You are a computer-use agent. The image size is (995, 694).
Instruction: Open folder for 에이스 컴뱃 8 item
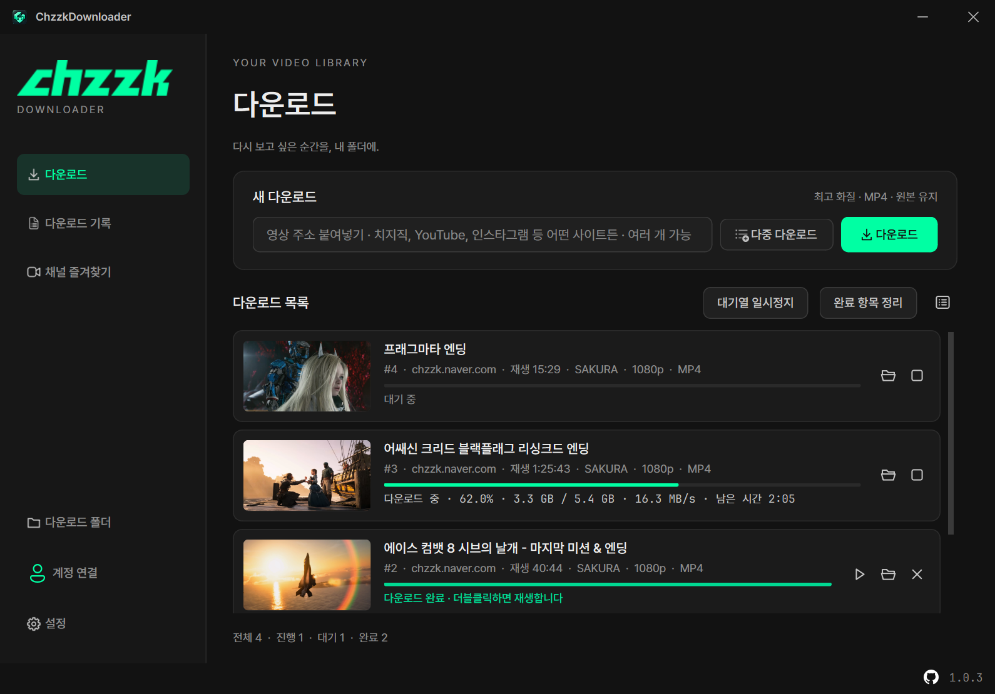click(x=888, y=575)
